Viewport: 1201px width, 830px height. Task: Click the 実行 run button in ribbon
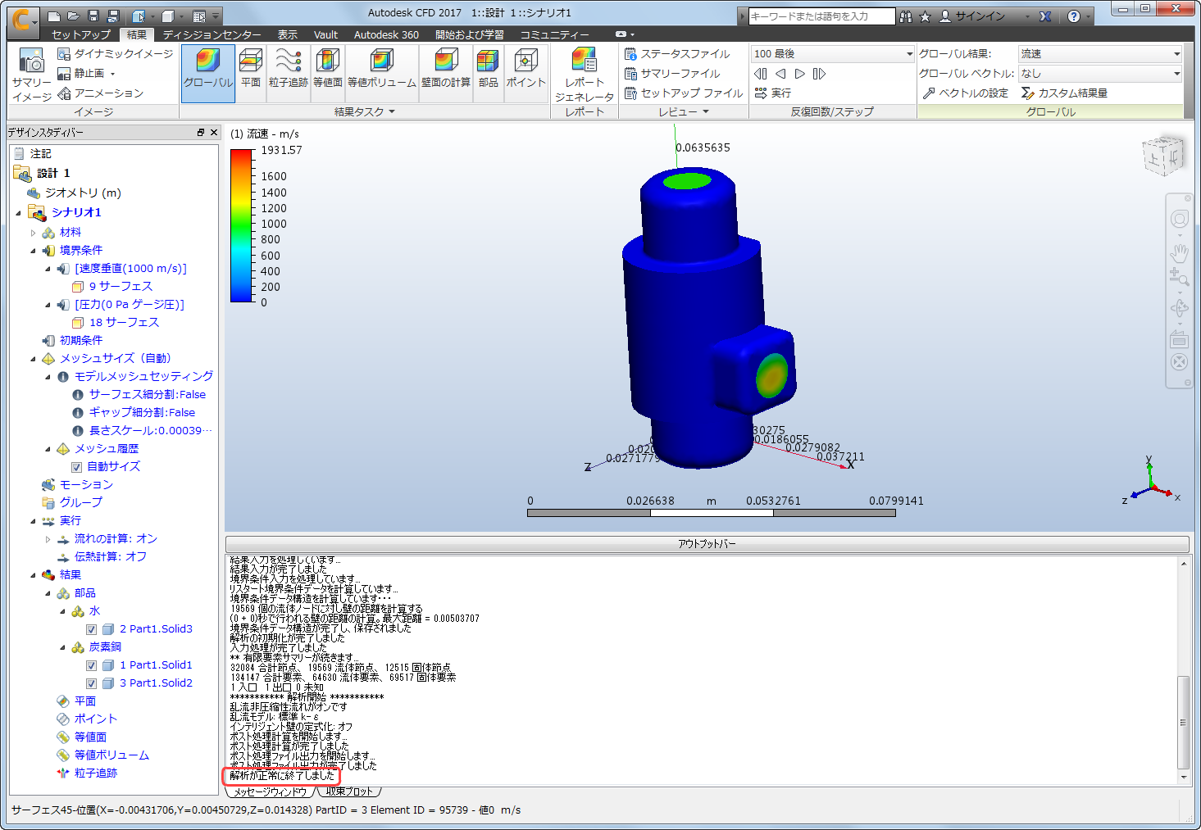click(x=773, y=93)
